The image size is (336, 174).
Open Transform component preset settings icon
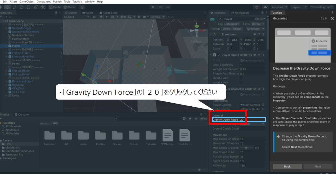click(259, 34)
